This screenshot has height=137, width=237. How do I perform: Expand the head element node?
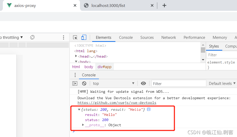click(76, 56)
